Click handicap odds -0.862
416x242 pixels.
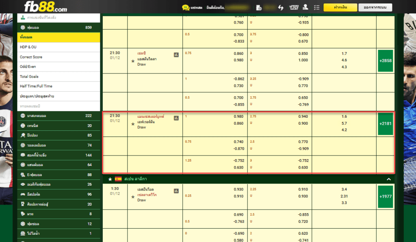(x=239, y=79)
